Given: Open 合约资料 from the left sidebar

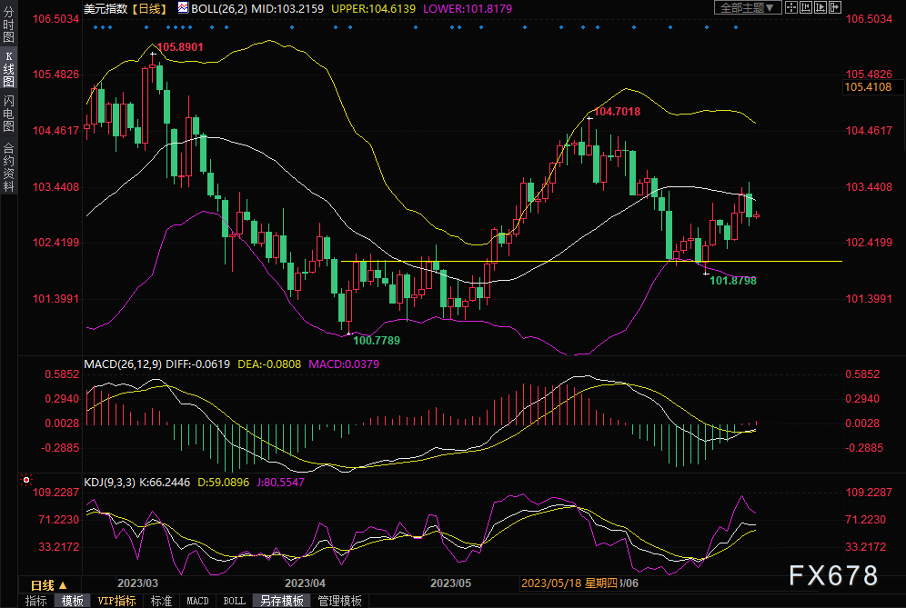Looking at the screenshot, I should (8, 165).
